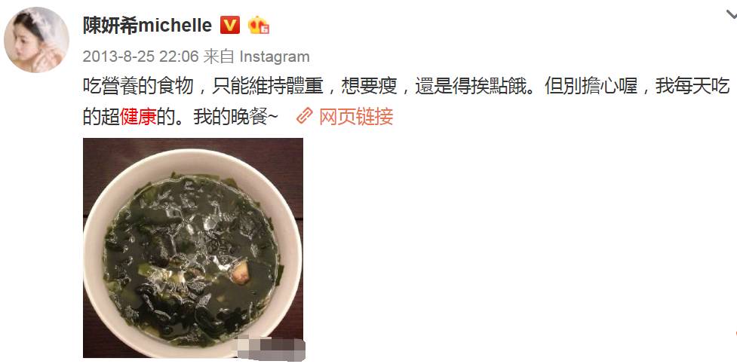Click the 来自 source label
The height and width of the screenshot is (364, 737).
pyautogui.click(x=219, y=57)
